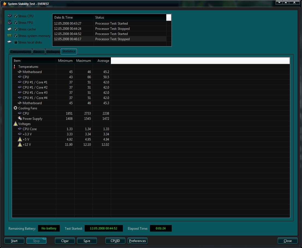Click the CPU fan row's chip icon
The height and width of the screenshot is (248, 302).
tap(20, 113)
